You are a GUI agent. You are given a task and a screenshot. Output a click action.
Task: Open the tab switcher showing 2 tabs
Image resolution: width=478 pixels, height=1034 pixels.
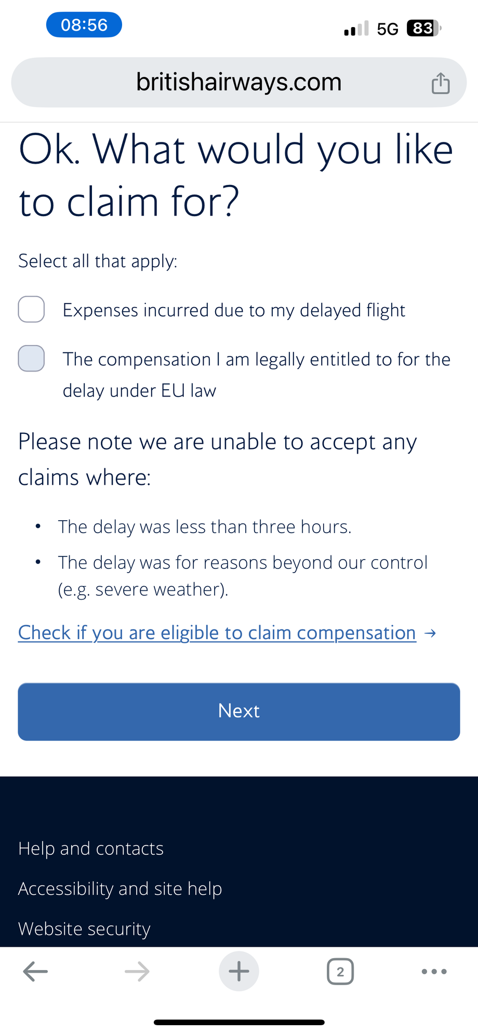(x=340, y=971)
